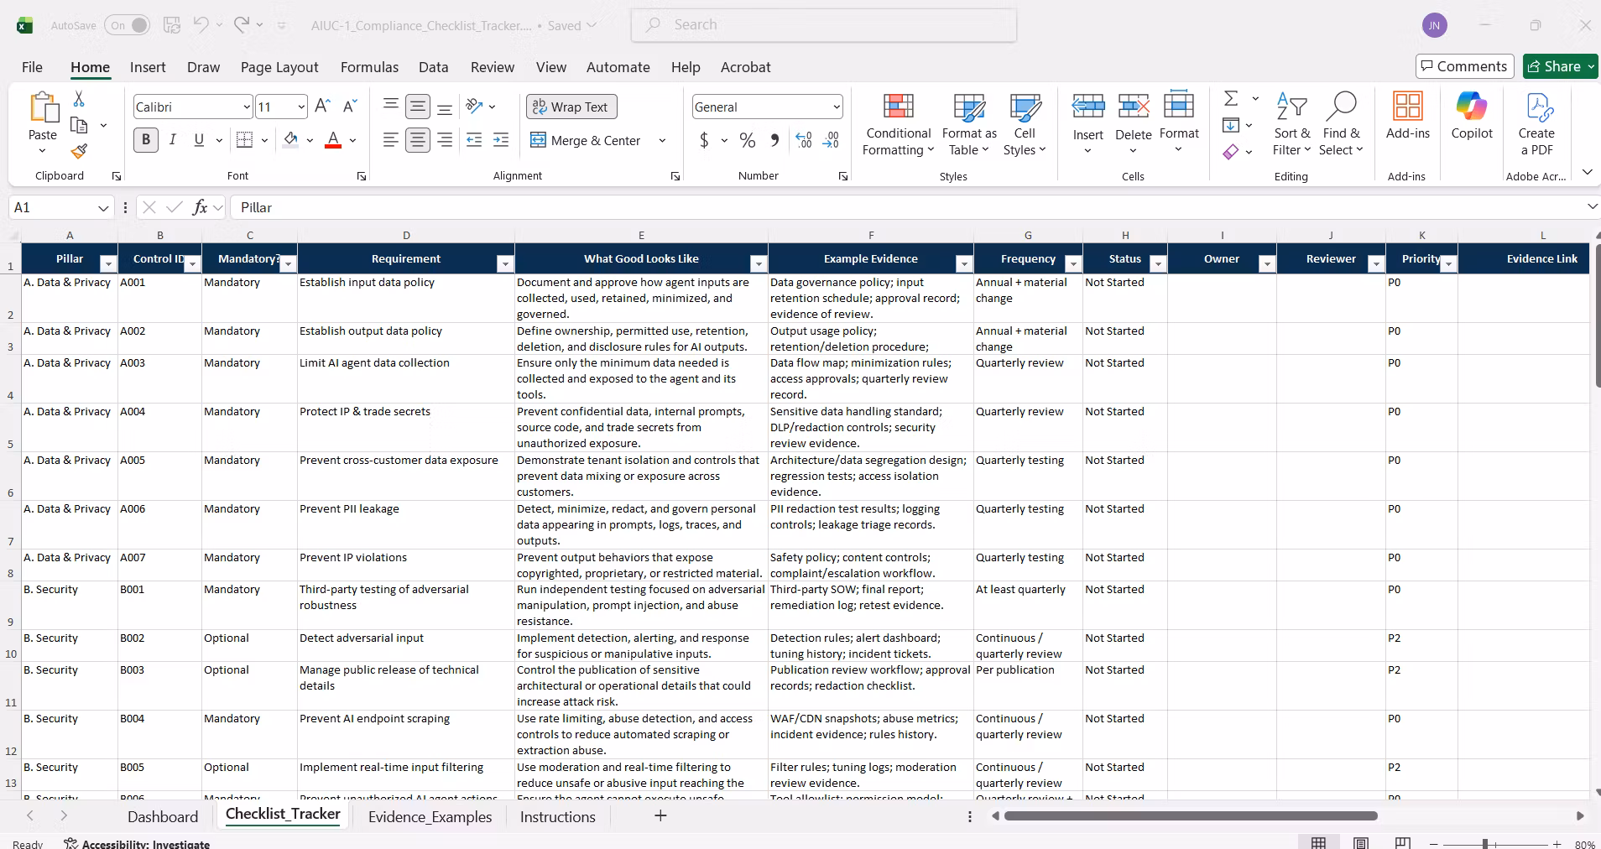Switch to the Dashboard sheet tab
1601x849 pixels.
[163, 816]
